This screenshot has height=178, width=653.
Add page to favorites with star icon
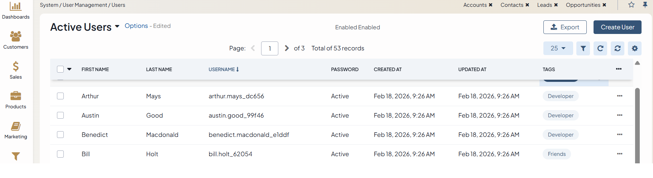631,5
